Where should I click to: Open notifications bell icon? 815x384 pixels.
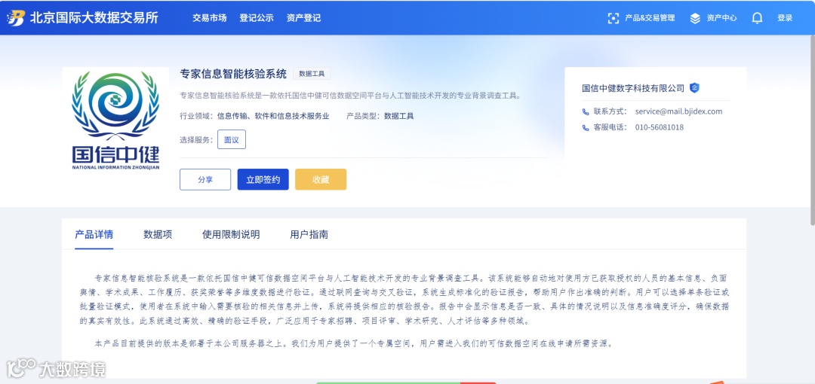tap(758, 18)
